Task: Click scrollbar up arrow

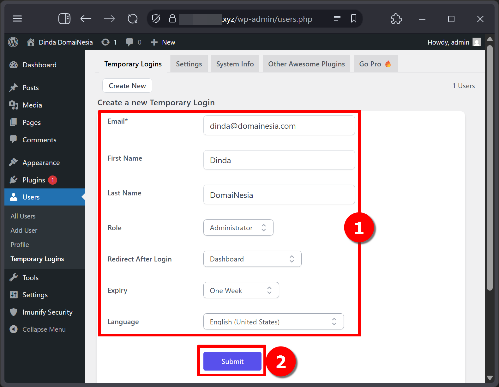Action: pos(490,39)
